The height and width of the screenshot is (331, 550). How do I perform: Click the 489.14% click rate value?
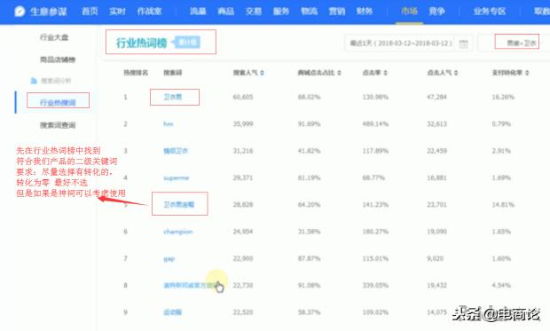pyautogui.click(x=375, y=124)
